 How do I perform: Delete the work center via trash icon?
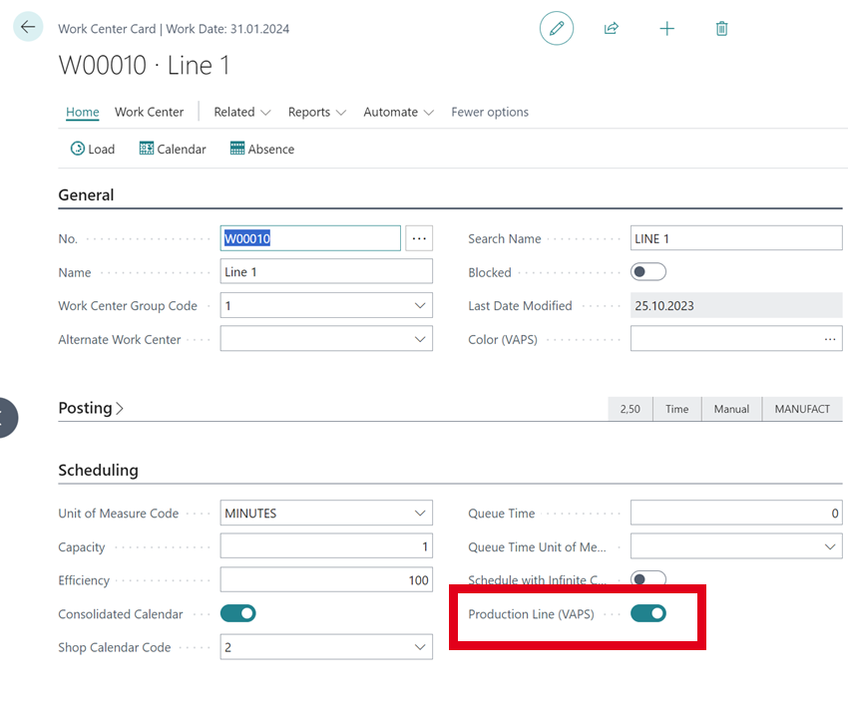coord(721,28)
